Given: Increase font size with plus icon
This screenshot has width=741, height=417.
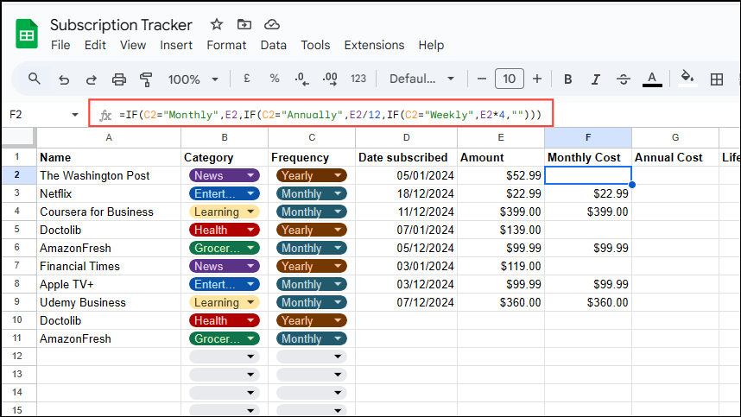Looking at the screenshot, I should point(537,79).
